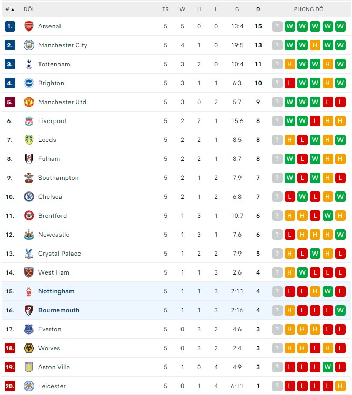Click the Chelsea club crest icon
352x395 pixels.
pyautogui.click(x=29, y=197)
